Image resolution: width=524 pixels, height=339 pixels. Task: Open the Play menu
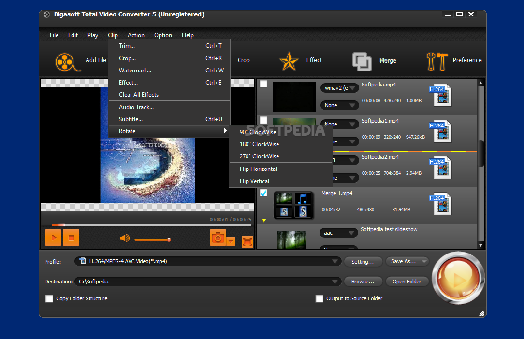[x=92, y=35]
